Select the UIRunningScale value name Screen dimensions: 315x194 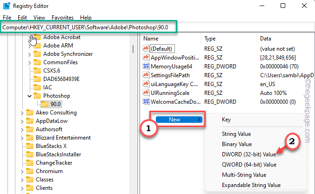click(x=170, y=93)
